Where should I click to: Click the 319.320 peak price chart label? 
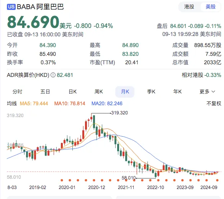(x=119, y=113)
